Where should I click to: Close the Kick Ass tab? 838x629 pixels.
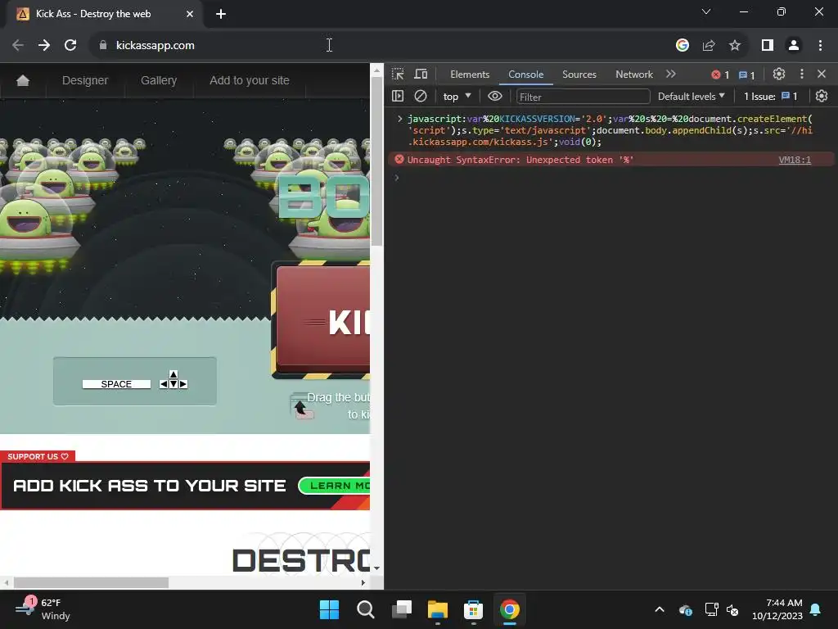point(190,14)
